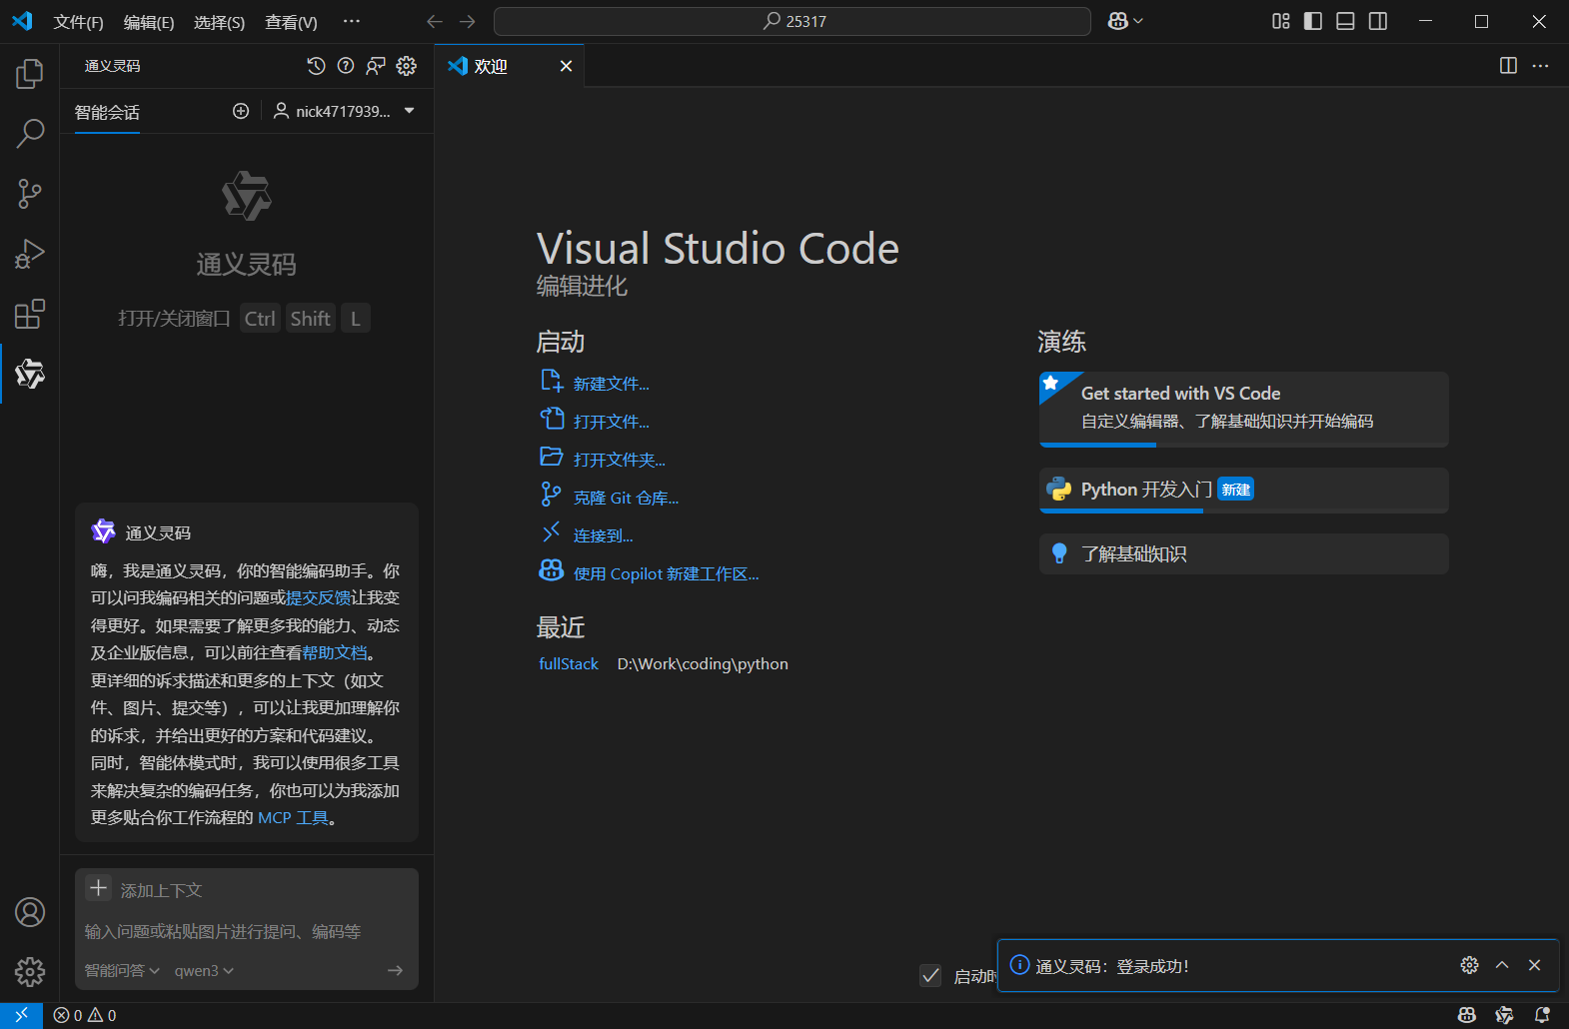This screenshot has width=1569, height=1029.
Task: Focus the chat question input field
Action: coord(246,931)
